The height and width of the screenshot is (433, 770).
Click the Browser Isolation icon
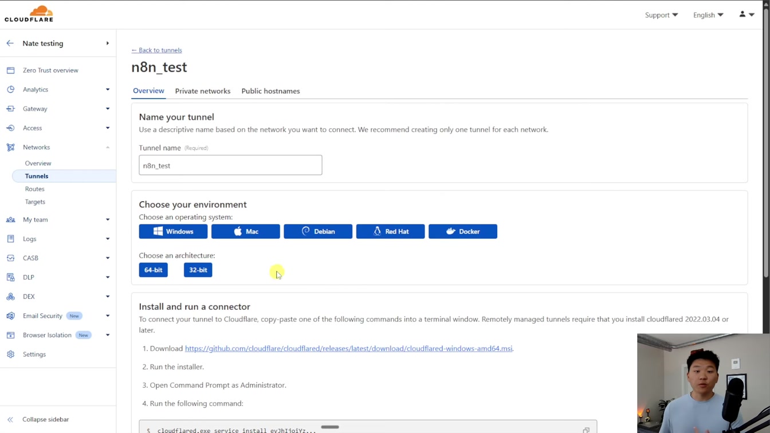(x=10, y=335)
